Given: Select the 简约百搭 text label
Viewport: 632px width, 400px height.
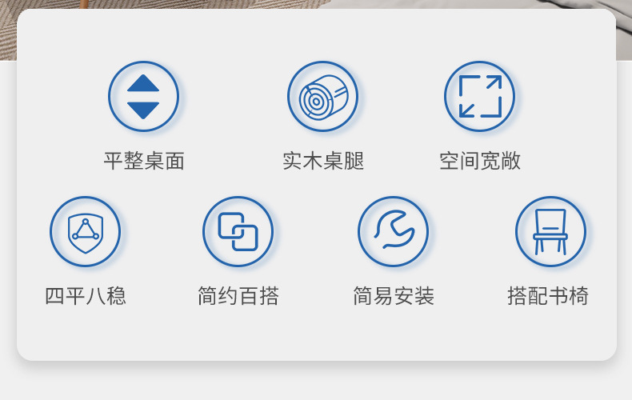Looking at the screenshot, I should coord(238,296).
